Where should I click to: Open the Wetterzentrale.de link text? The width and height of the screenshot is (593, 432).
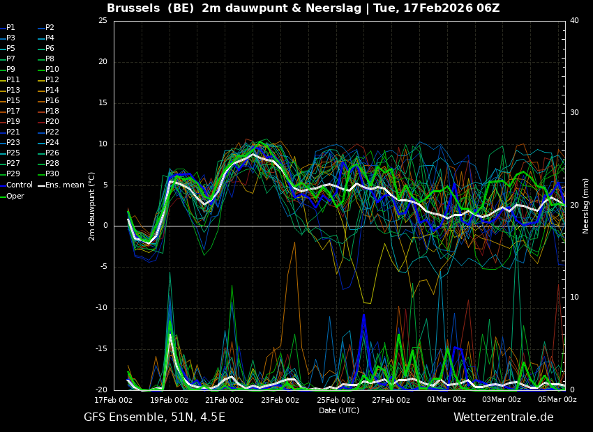503,417
